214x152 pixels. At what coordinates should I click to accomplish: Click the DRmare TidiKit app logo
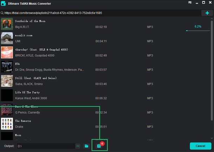click(x=4, y=4)
